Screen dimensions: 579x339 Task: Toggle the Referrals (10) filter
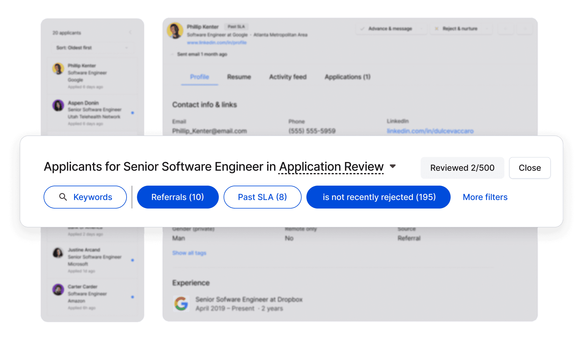[x=178, y=197]
